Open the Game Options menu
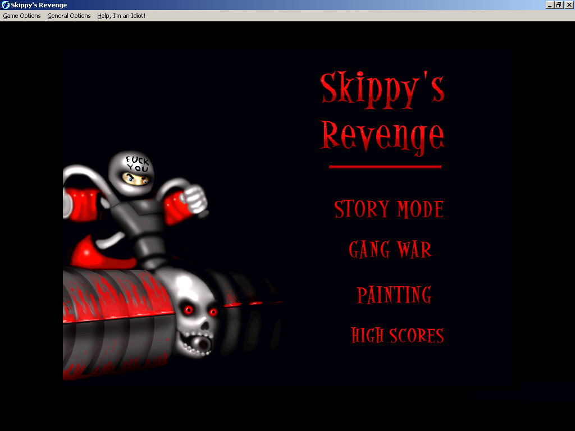The height and width of the screenshot is (431, 575). coord(22,16)
